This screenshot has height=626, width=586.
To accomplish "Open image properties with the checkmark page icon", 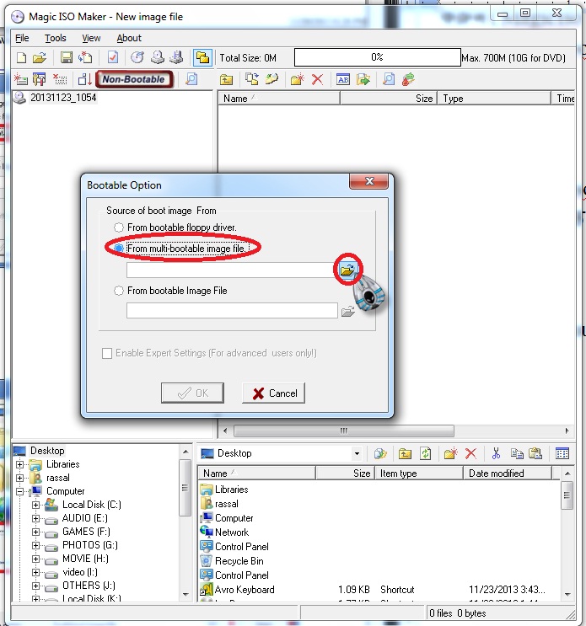I will pyautogui.click(x=113, y=58).
